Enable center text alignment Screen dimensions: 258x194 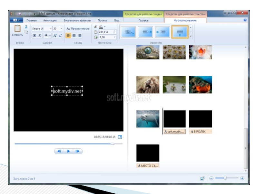click(74, 36)
